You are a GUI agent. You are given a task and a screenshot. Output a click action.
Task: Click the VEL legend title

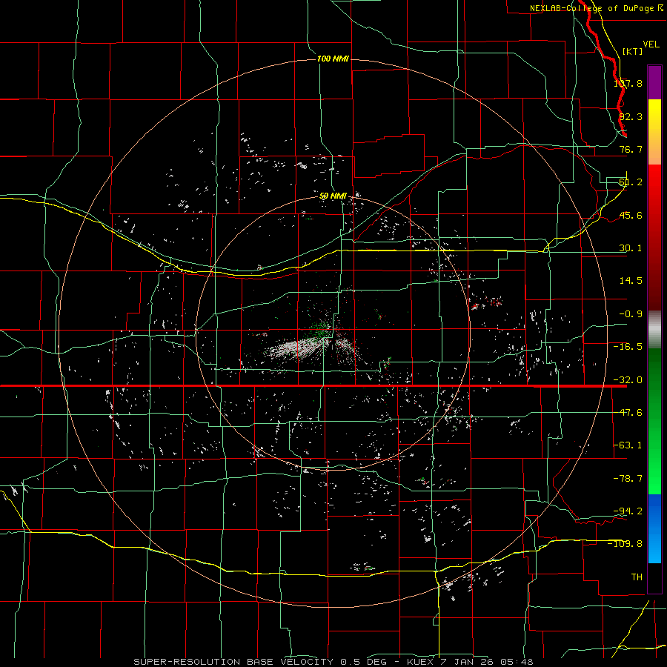[651, 44]
